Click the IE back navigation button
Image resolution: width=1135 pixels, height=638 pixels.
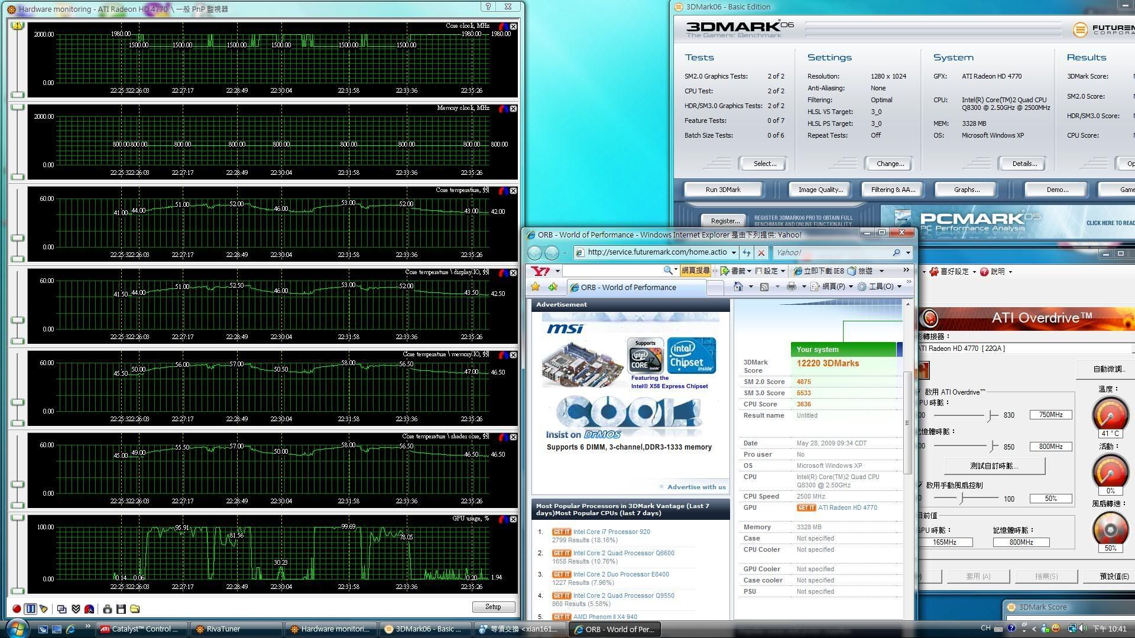pyautogui.click(x=534, y=253)
